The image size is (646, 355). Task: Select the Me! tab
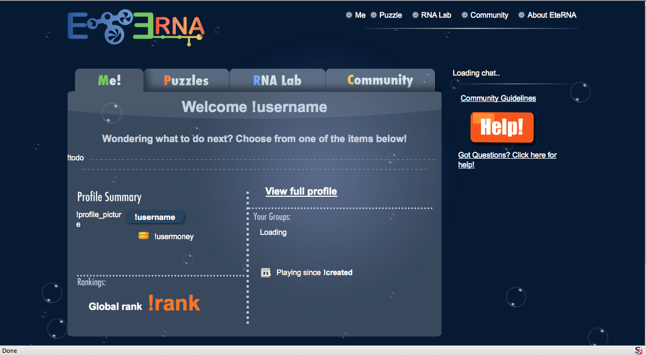click(x=109, y=80)
